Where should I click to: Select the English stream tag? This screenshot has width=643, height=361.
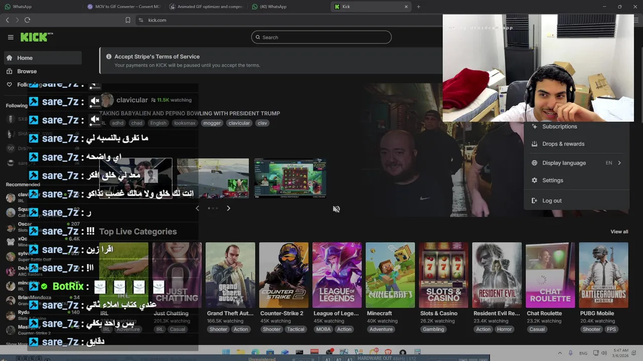point(158,123)
